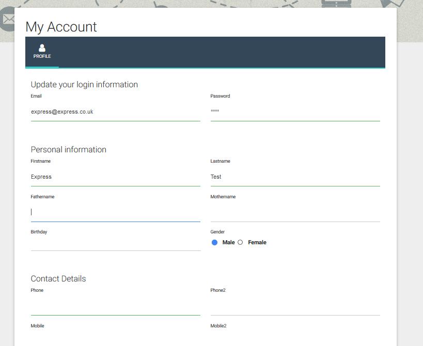Click the Mobile2 label

[x=218, y=326]
